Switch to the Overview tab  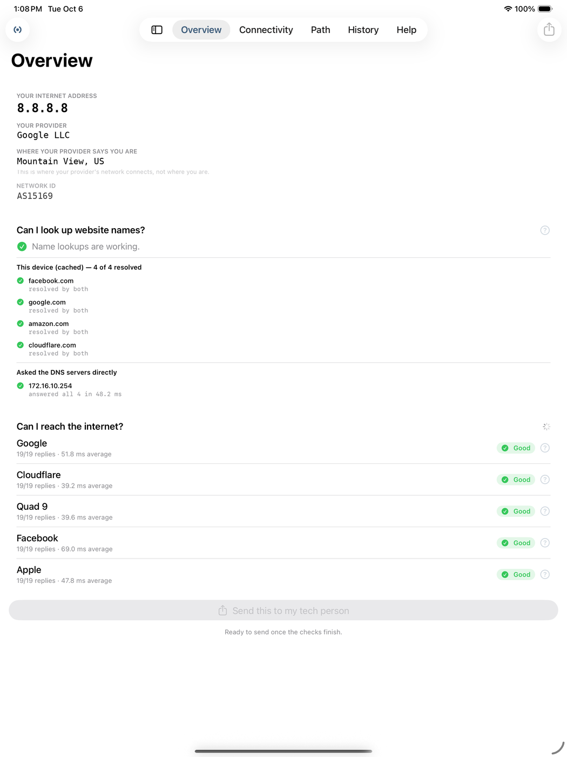click(x=201, y=30)
